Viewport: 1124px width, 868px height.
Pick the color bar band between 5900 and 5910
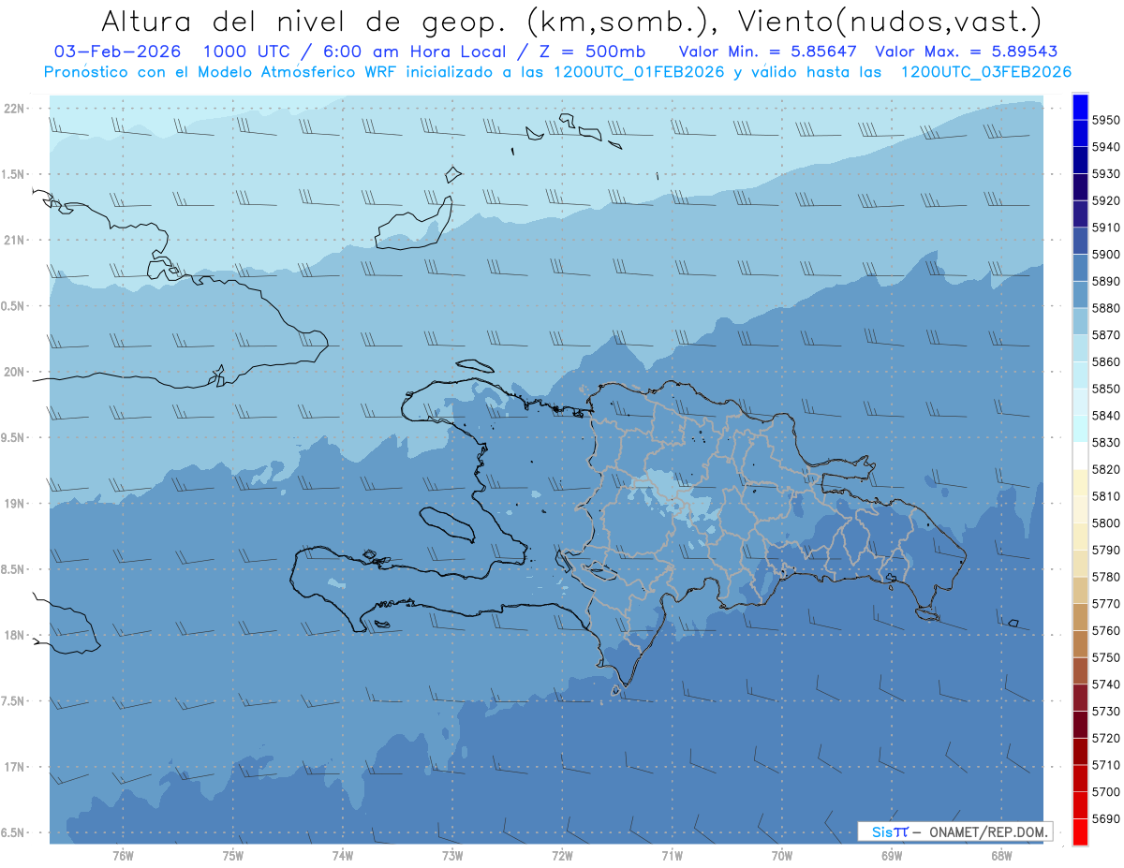click(1079, 241)
